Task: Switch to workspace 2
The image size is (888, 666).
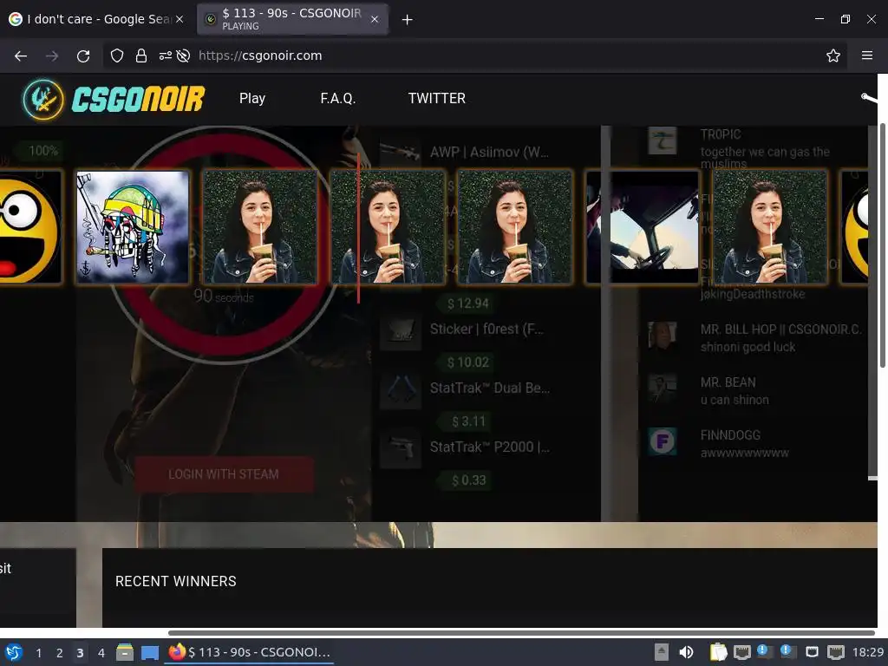Action: tap(60, 653)
